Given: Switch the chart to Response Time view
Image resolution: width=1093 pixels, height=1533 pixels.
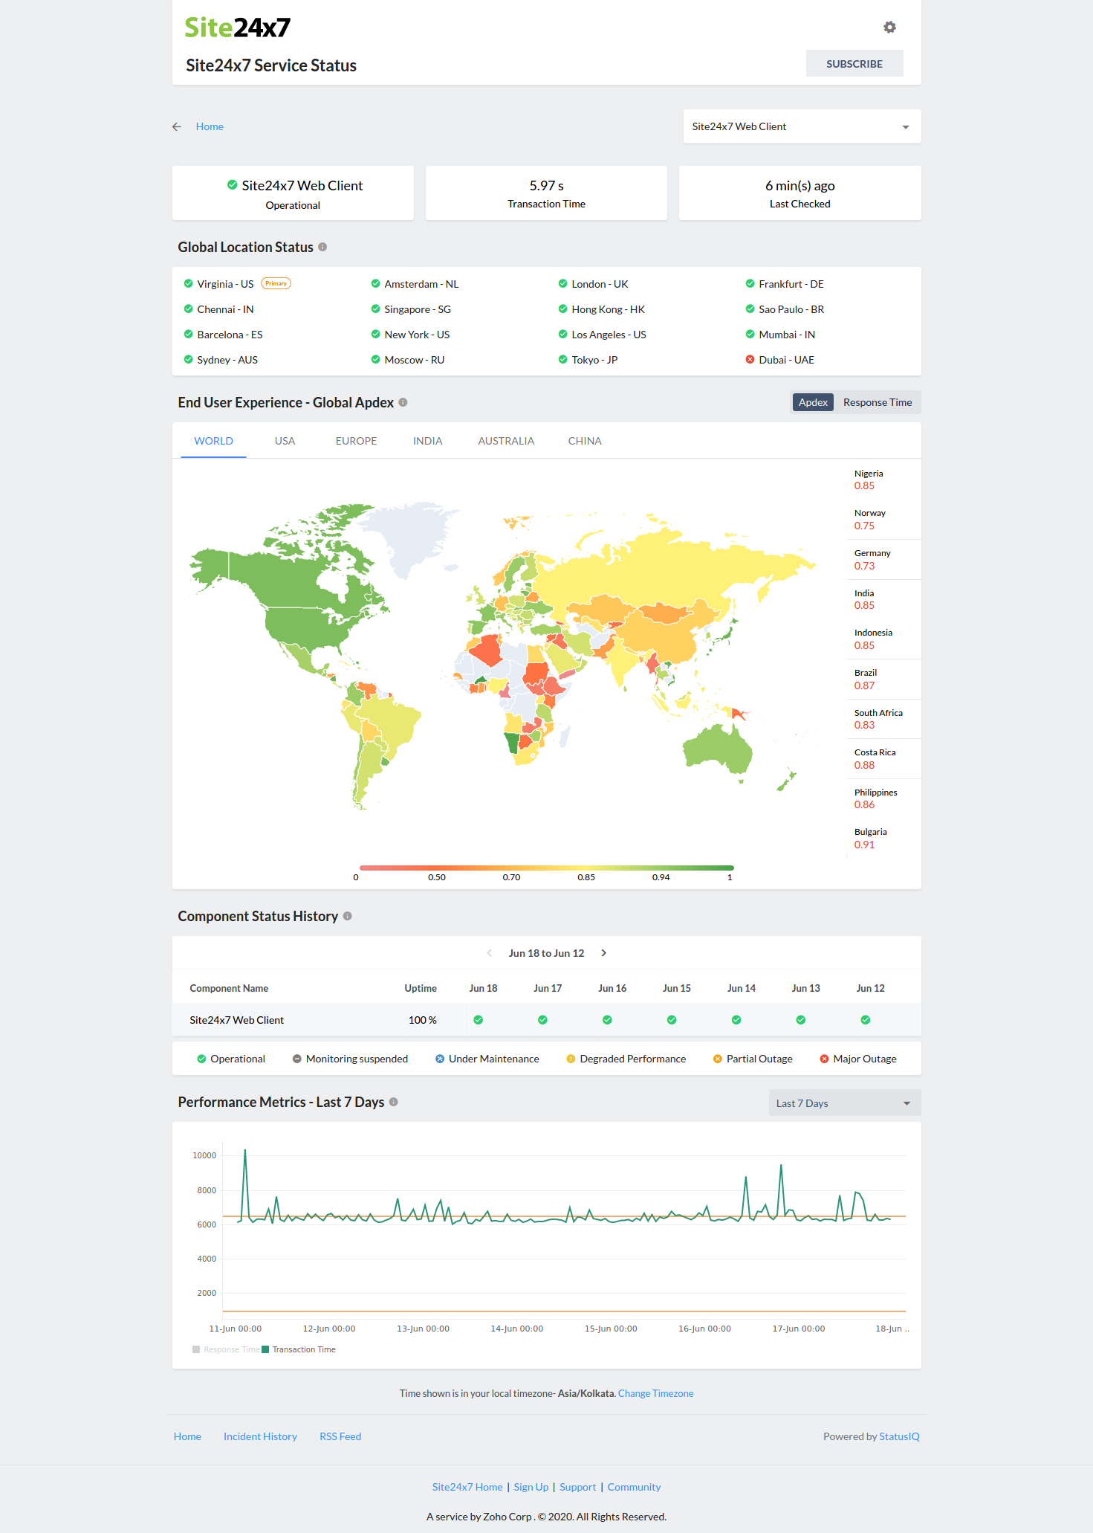Looking at the screenshot, I should [x=878, y=402].
